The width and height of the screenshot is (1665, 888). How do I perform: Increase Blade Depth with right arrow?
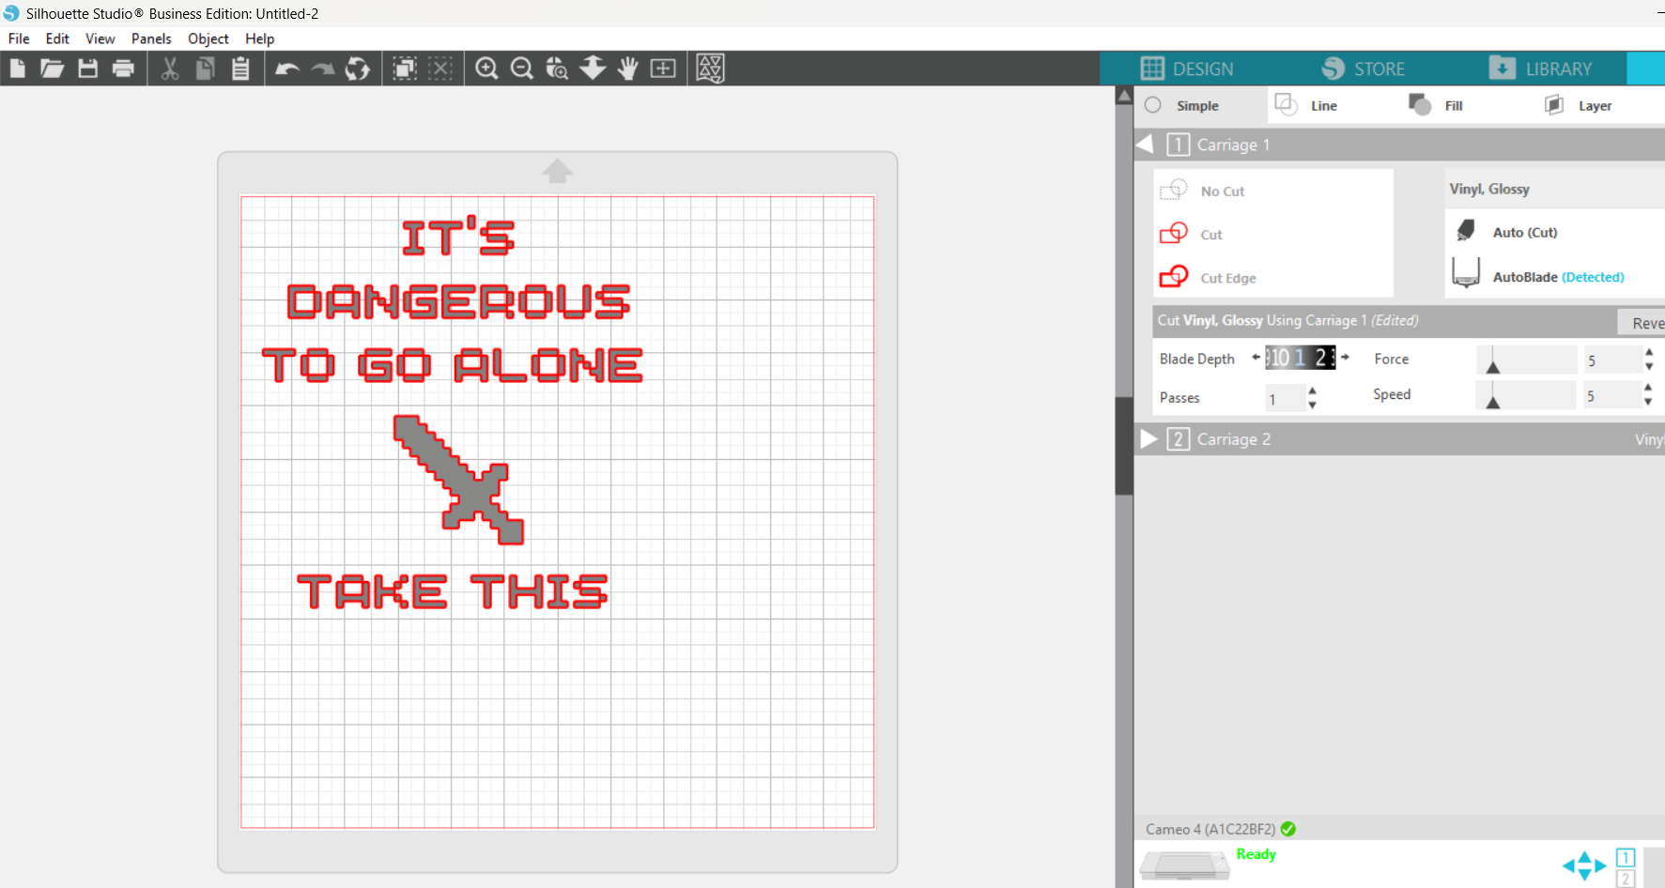[x=1345, y=357]
